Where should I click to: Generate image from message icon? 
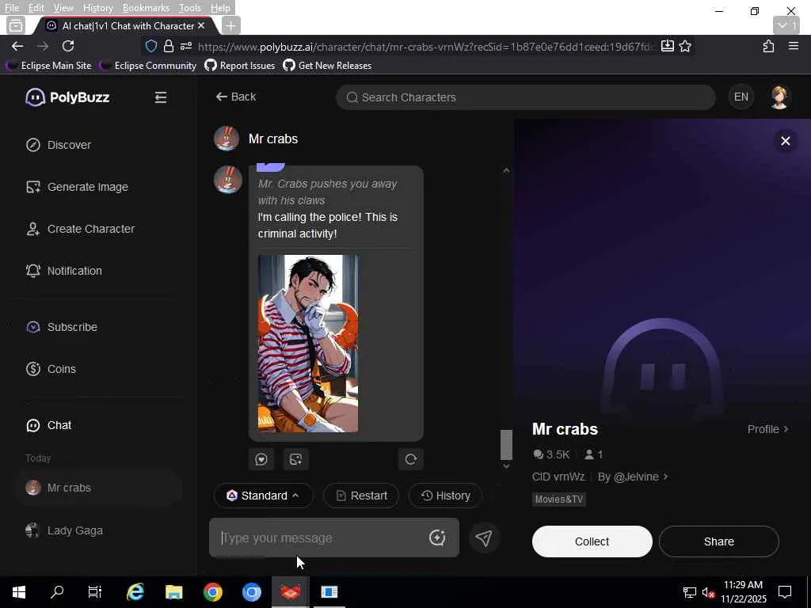[x=296, y=459]
